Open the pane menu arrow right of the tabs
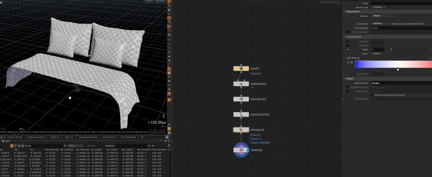 [169, 137]
